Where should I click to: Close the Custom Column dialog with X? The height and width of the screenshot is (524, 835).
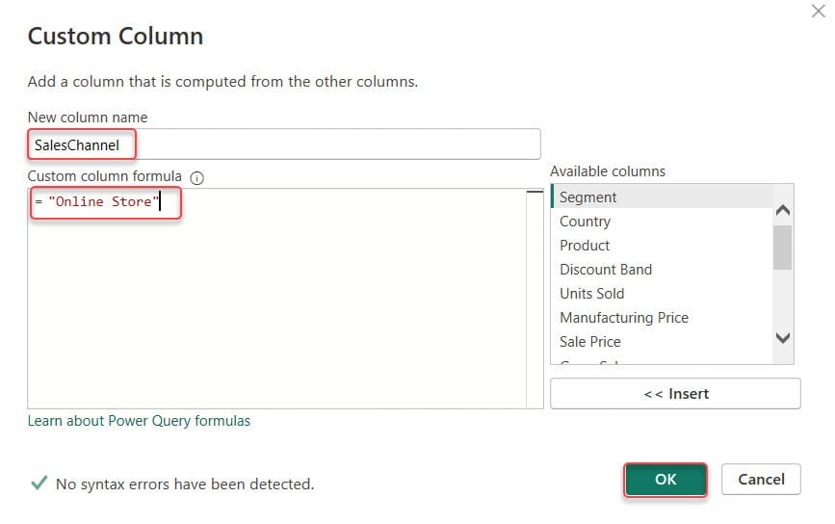point(818,11)
